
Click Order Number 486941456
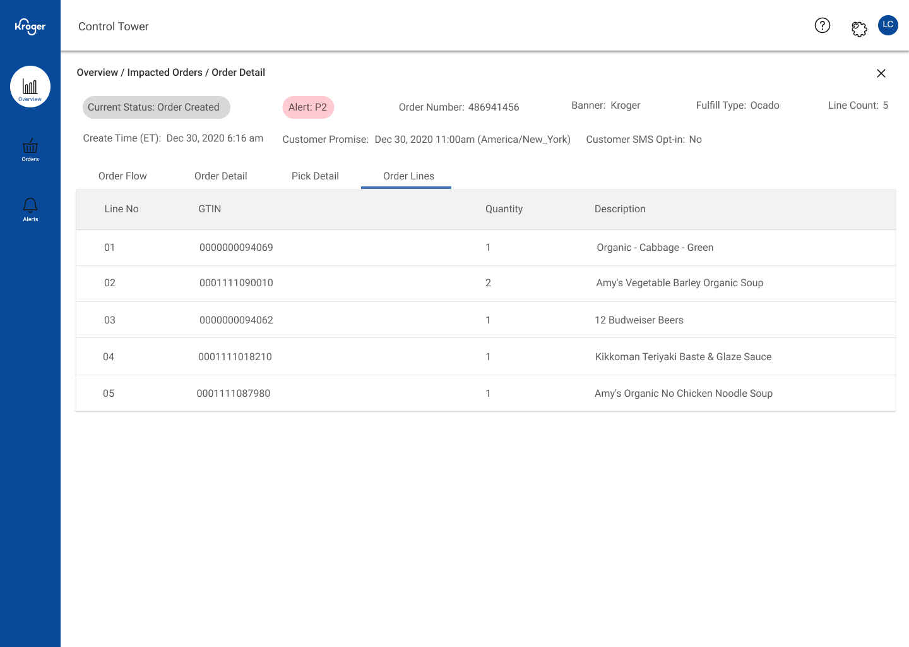tap(459, 107)
